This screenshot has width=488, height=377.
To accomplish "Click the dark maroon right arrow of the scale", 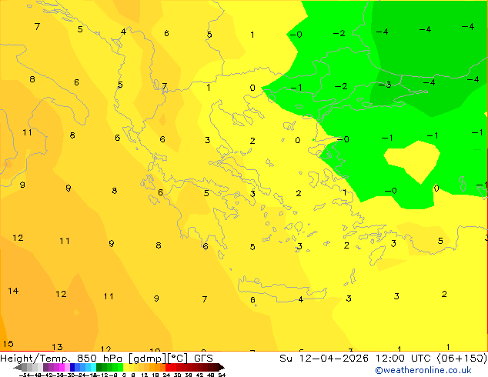I will (x=222, y=367).
